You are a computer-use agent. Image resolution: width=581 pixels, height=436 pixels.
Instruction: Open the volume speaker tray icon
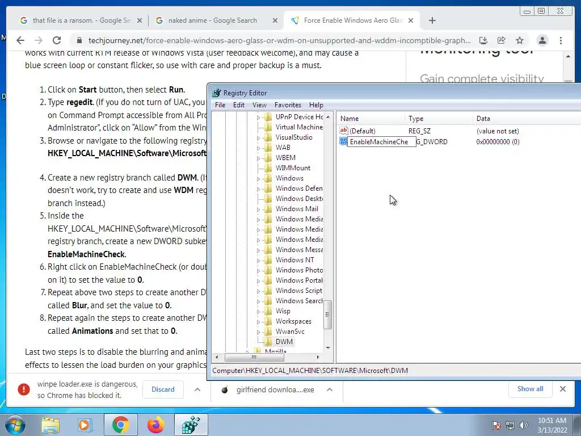tap(524, 425)
